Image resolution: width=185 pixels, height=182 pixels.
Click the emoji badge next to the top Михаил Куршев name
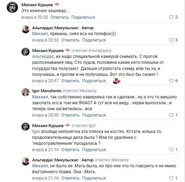(x=57, y=4)
